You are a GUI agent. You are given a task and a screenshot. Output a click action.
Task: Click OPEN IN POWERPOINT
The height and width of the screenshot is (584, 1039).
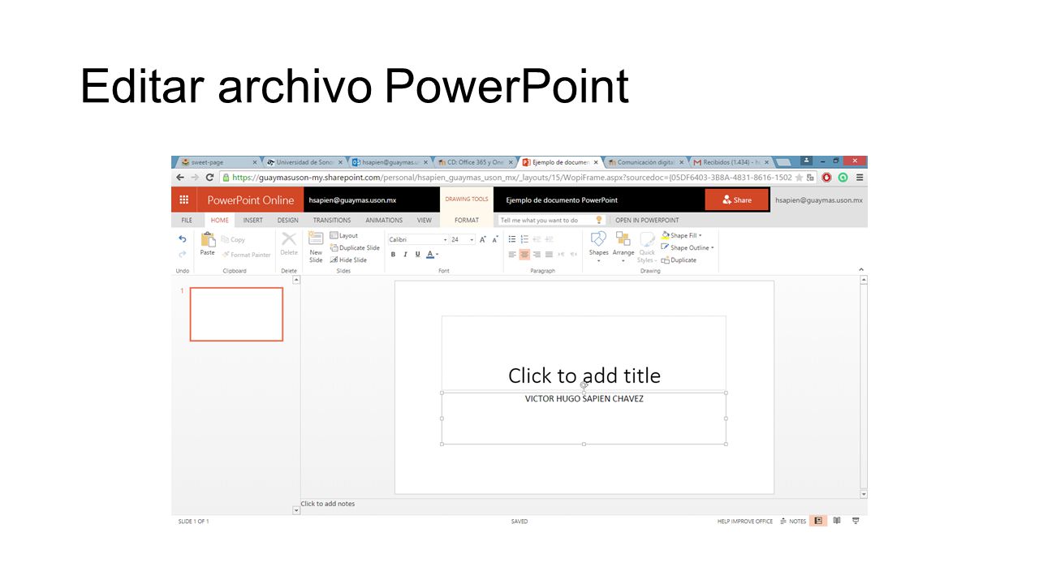[647, 220]
